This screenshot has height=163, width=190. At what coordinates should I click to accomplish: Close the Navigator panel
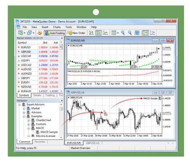[x=62, y=101]
